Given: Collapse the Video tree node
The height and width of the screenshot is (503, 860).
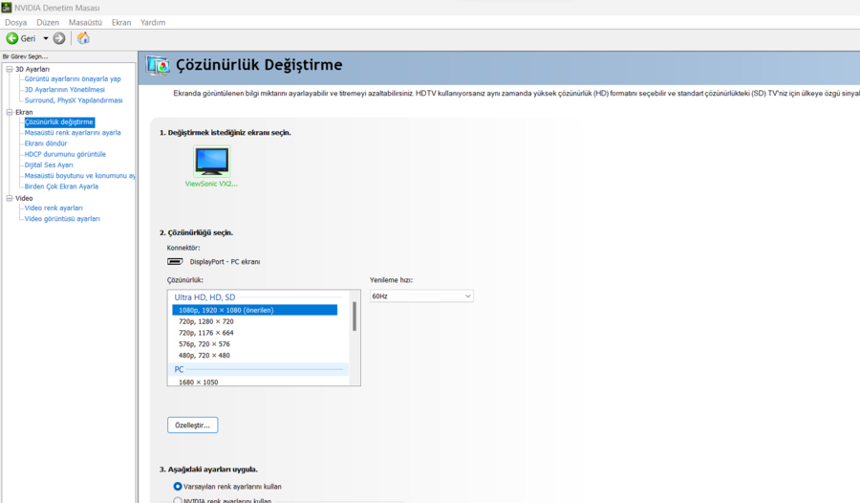Looking at the screenshot, I should pos(10,198).
